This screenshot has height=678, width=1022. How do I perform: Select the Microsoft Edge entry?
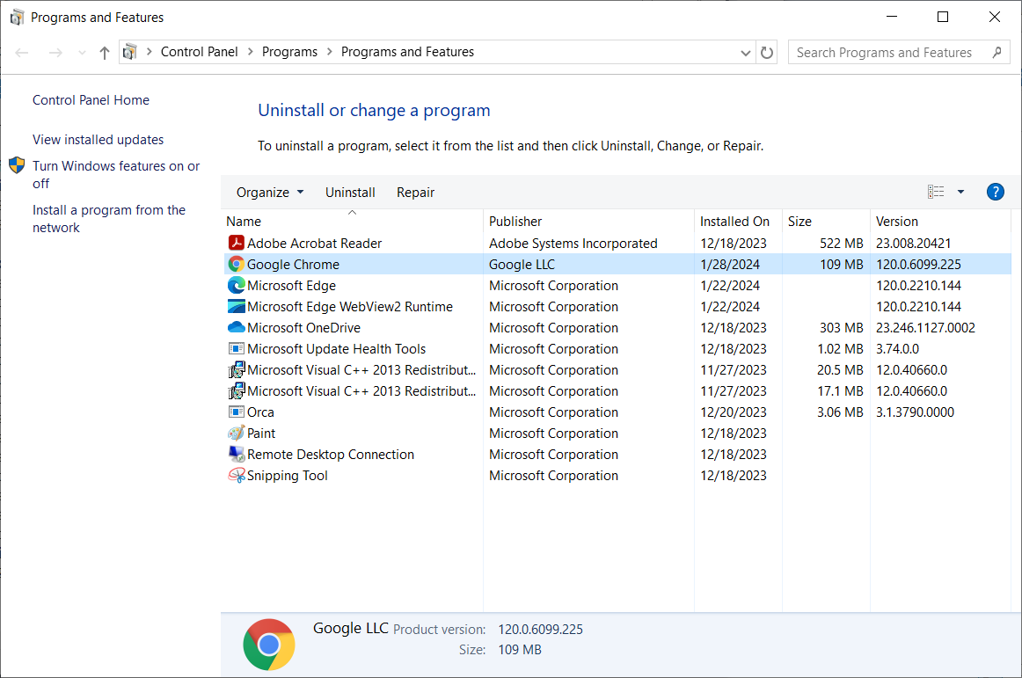617,286
